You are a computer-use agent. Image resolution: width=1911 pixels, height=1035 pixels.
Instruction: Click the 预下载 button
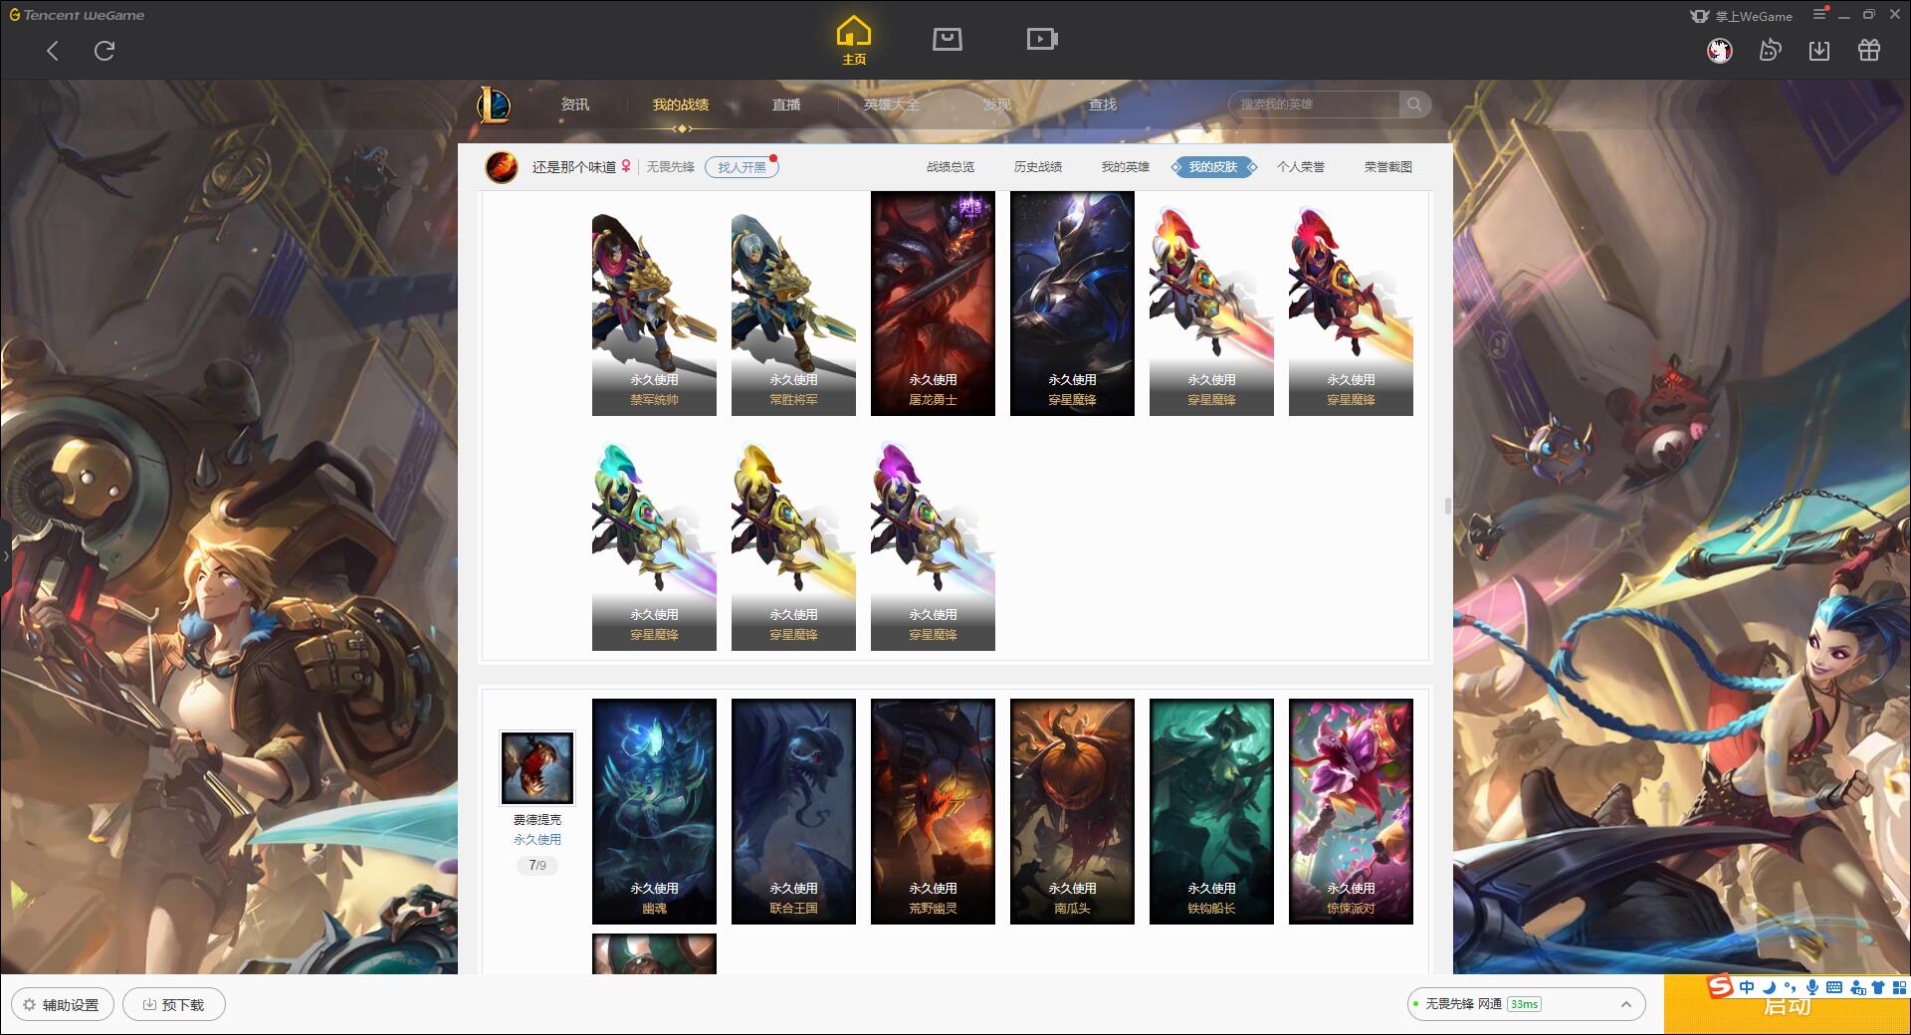(174, 1004)
